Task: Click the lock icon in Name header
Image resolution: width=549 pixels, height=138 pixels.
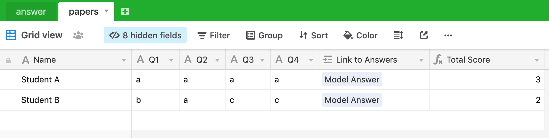Action: pyautogui.click(x=8, y=60)
